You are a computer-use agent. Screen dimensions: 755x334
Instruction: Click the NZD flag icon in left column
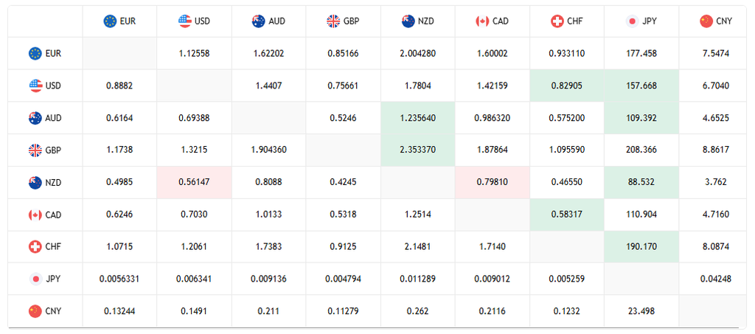(35, 182)
